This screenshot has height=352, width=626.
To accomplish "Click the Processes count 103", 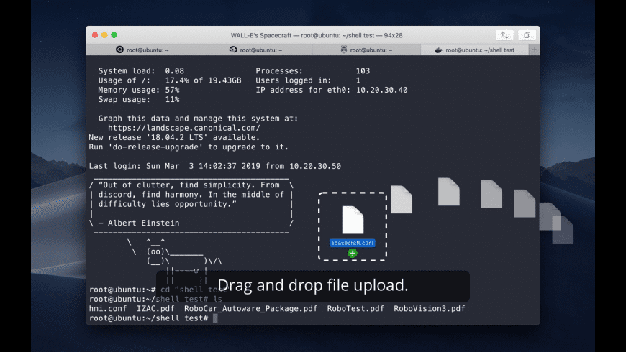I will (363, 71).
